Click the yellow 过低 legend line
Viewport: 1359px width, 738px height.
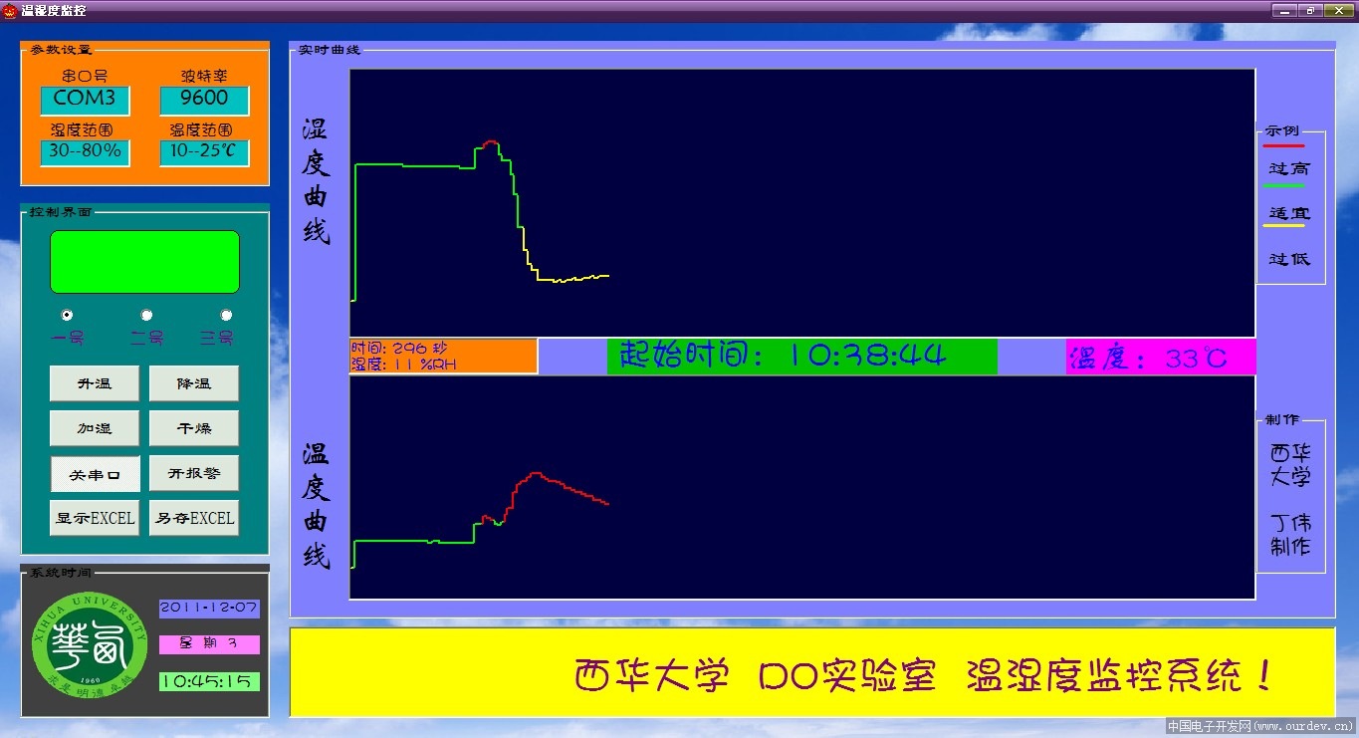tap(1283, 225)
